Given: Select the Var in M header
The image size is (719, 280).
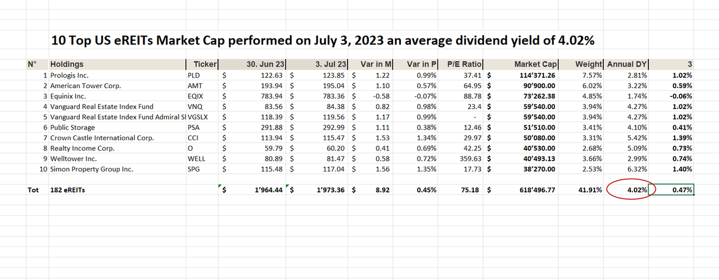Looking at the screenshot, I should (377, 64).
